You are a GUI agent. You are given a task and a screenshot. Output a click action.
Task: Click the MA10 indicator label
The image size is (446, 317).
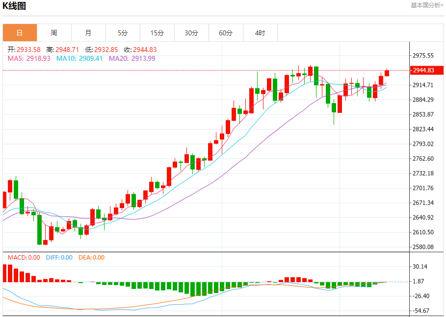coord(79,58)
